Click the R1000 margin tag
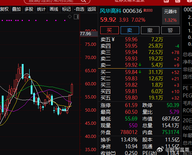The width and height of the screenshot is (192, 155). pos(148,11)
